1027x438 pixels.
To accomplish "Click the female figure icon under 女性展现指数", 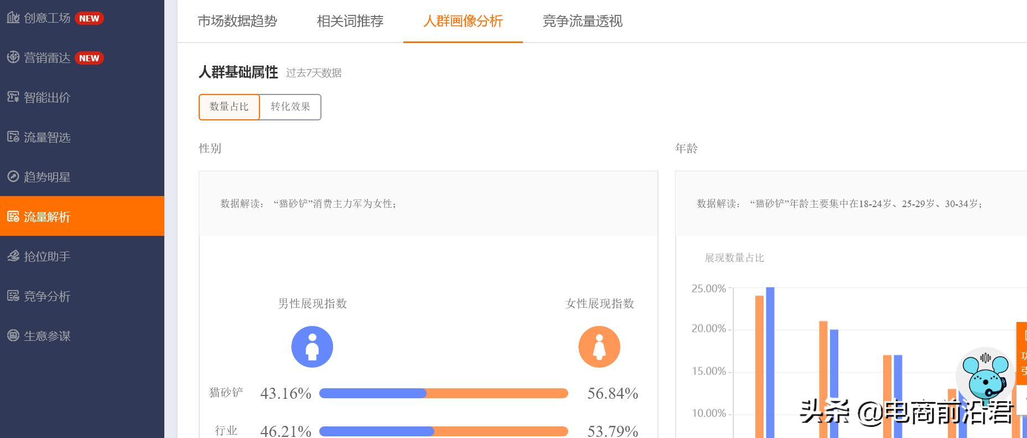I will [x=599, y=346].
